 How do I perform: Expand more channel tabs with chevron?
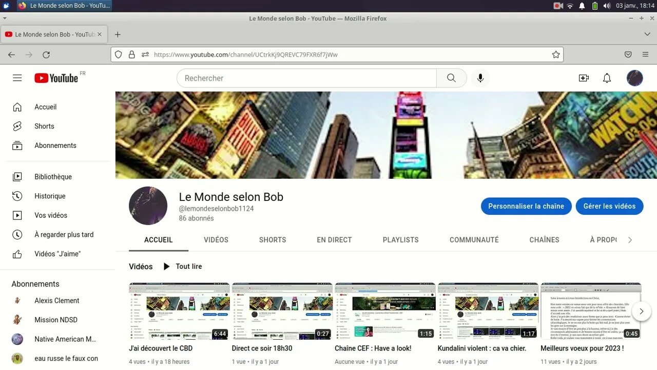(x=630, y=240)
